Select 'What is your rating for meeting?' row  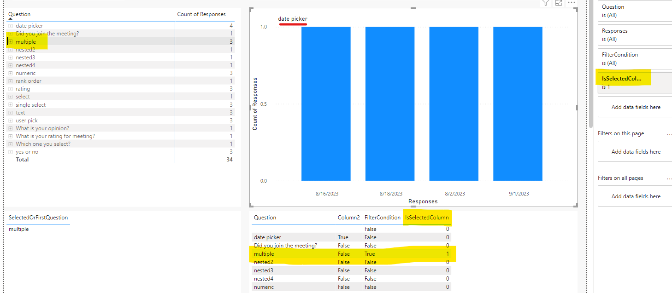(55, 136)
